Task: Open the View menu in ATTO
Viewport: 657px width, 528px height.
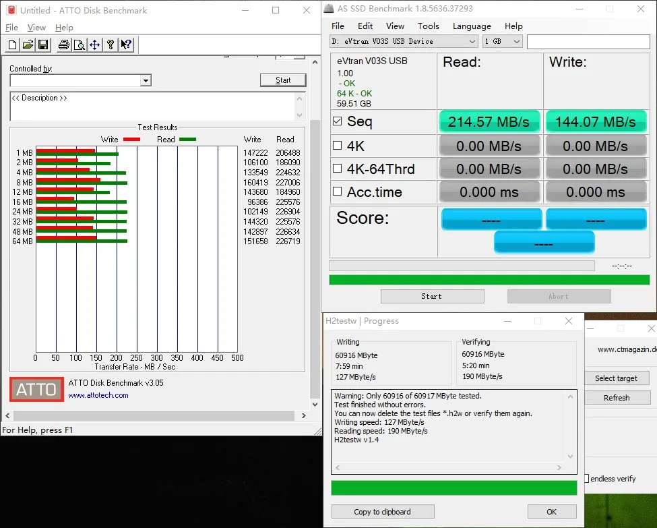Action: (36, 28)
